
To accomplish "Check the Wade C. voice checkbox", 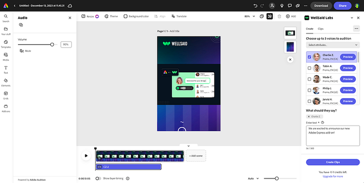I will pos(309,79).
